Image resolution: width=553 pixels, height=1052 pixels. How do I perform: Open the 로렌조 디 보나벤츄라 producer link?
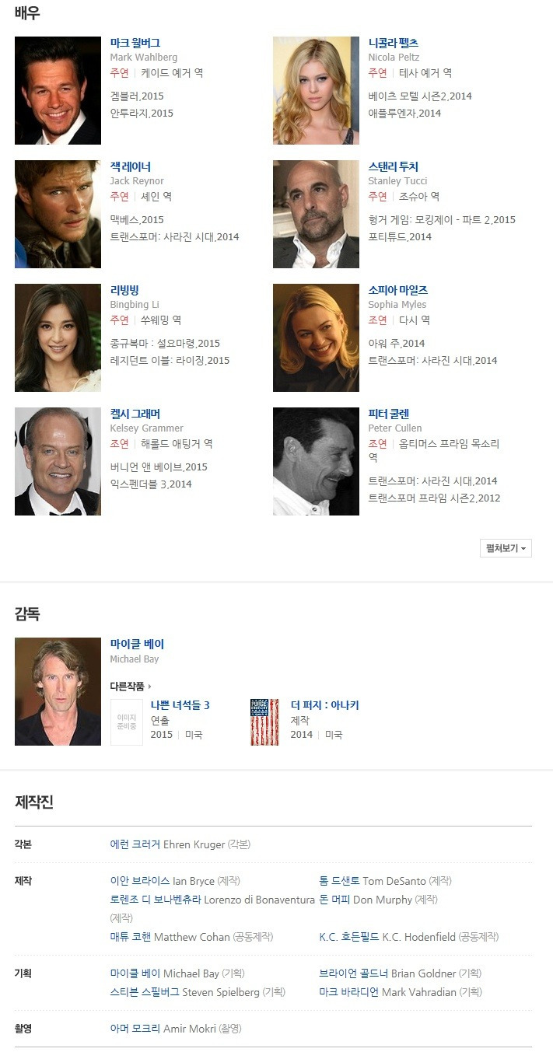tap(156, 900)
